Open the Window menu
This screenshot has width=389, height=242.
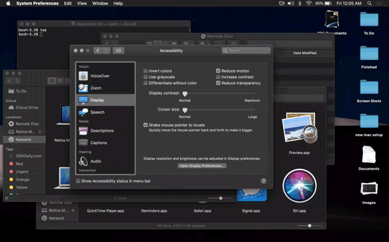pyautogui.click(x=100, y=3)
